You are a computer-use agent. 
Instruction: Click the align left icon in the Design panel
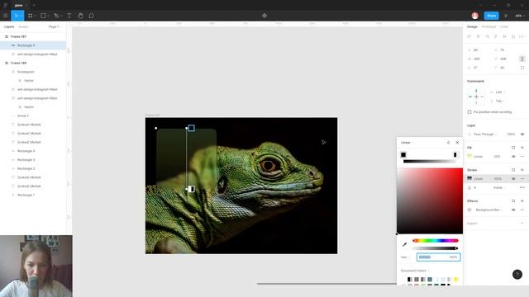tap(469, 36)
